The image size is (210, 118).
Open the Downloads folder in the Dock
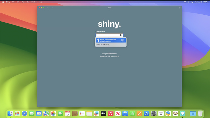pyautogui.click(x=193, y=114)
